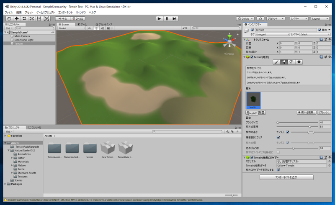This screenshot has height=205, width=335.
Task: Collapse the Transform component
Action: (x=245, y=39)
